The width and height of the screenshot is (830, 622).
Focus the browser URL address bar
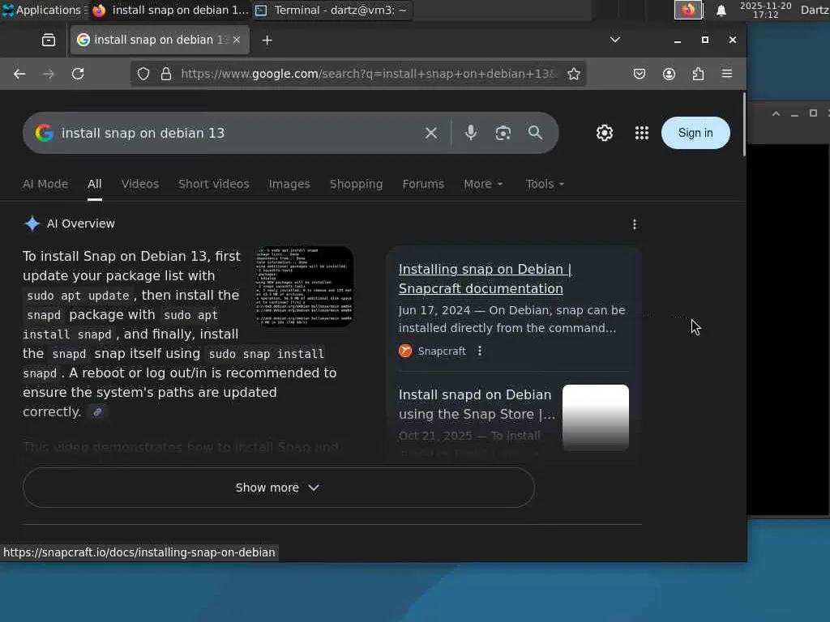(368, 74)
